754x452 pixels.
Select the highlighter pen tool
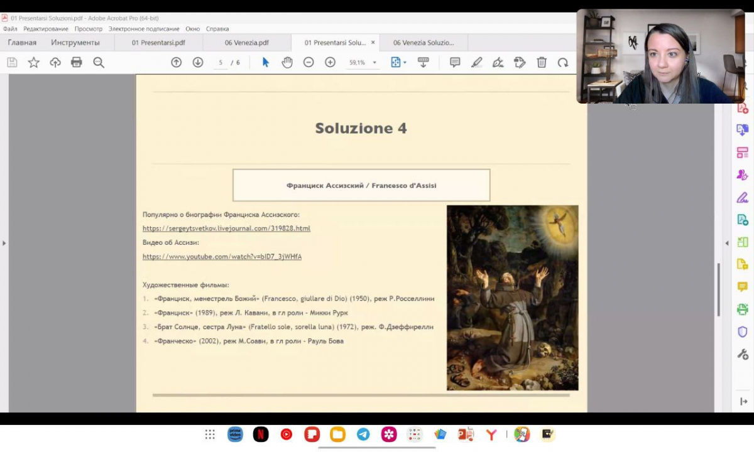[477, 62]
